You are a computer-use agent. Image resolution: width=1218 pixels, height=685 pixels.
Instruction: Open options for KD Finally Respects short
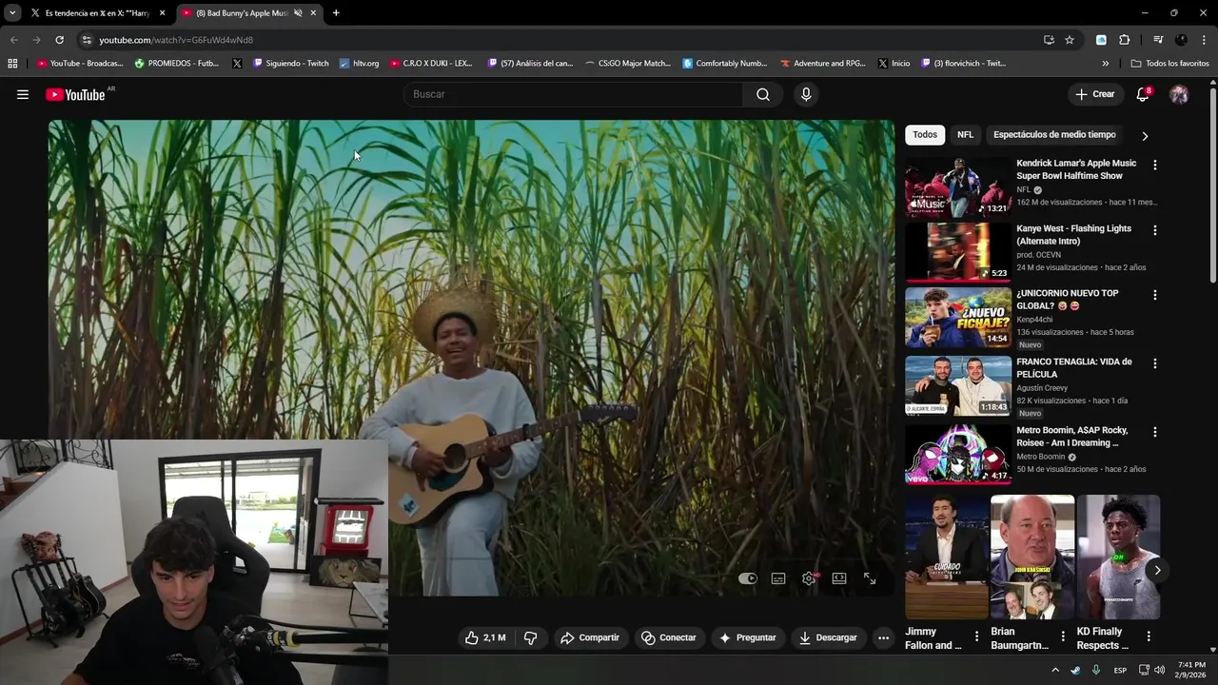click(x=1149, y=636)
